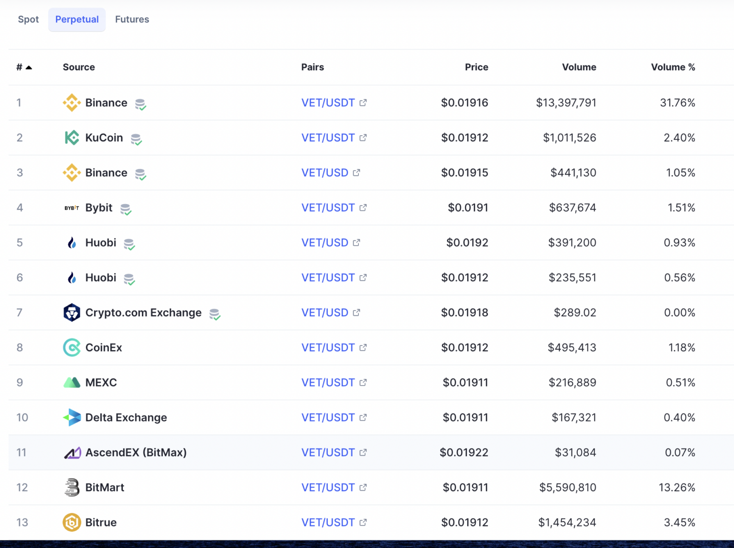Open the VET/USDT pair link for KuCoin
The height and width of the screenshot is (548, 734).
tap(328, 138)
